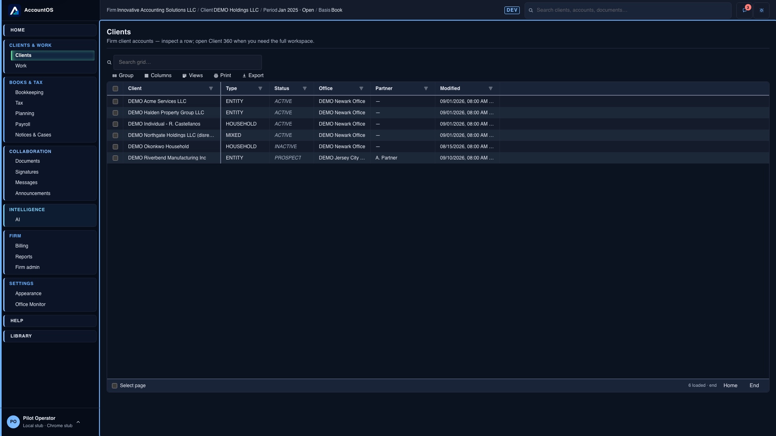The height and width of the screenshot is (436, 776).
Task: Toggle the theme brightness sun icon
Action: 761,10
